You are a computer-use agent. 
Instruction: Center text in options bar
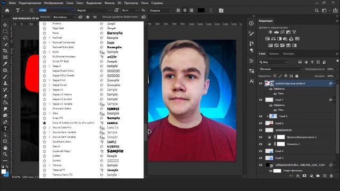click(x=185, y=11)
